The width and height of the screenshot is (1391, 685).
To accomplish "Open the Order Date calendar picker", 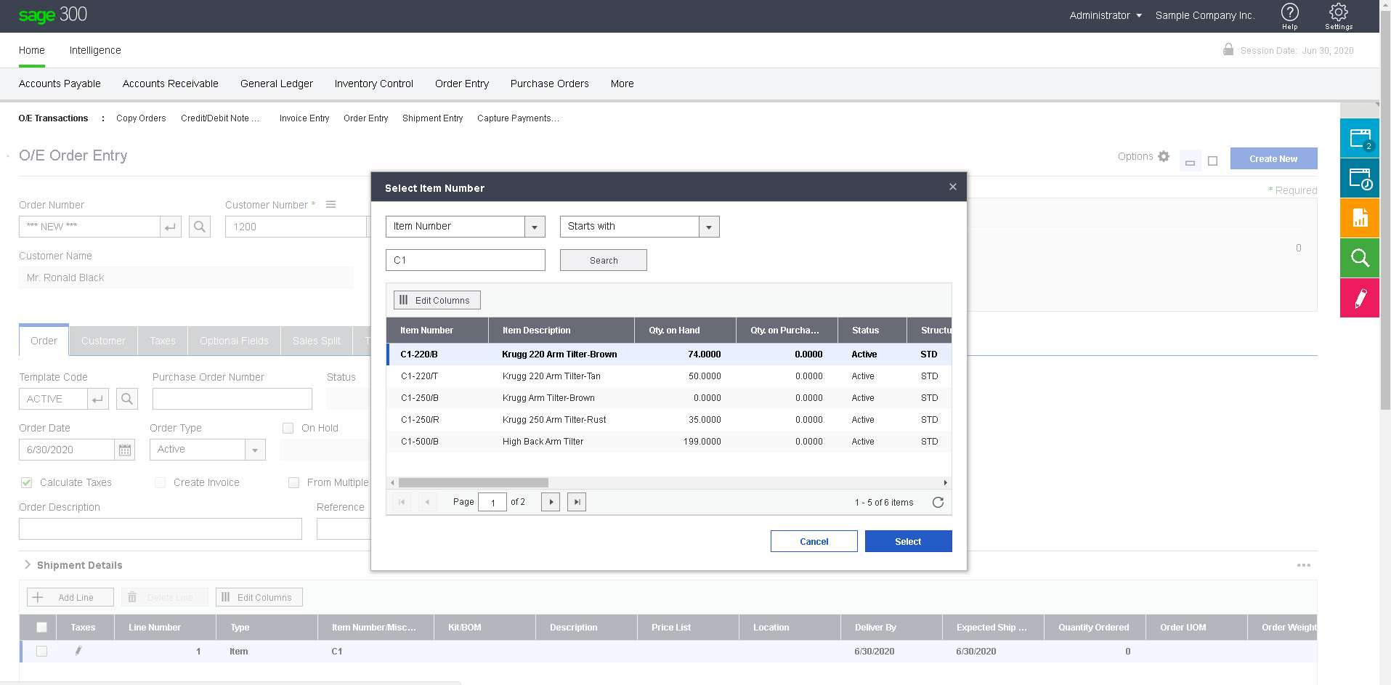I will point(125,450).
